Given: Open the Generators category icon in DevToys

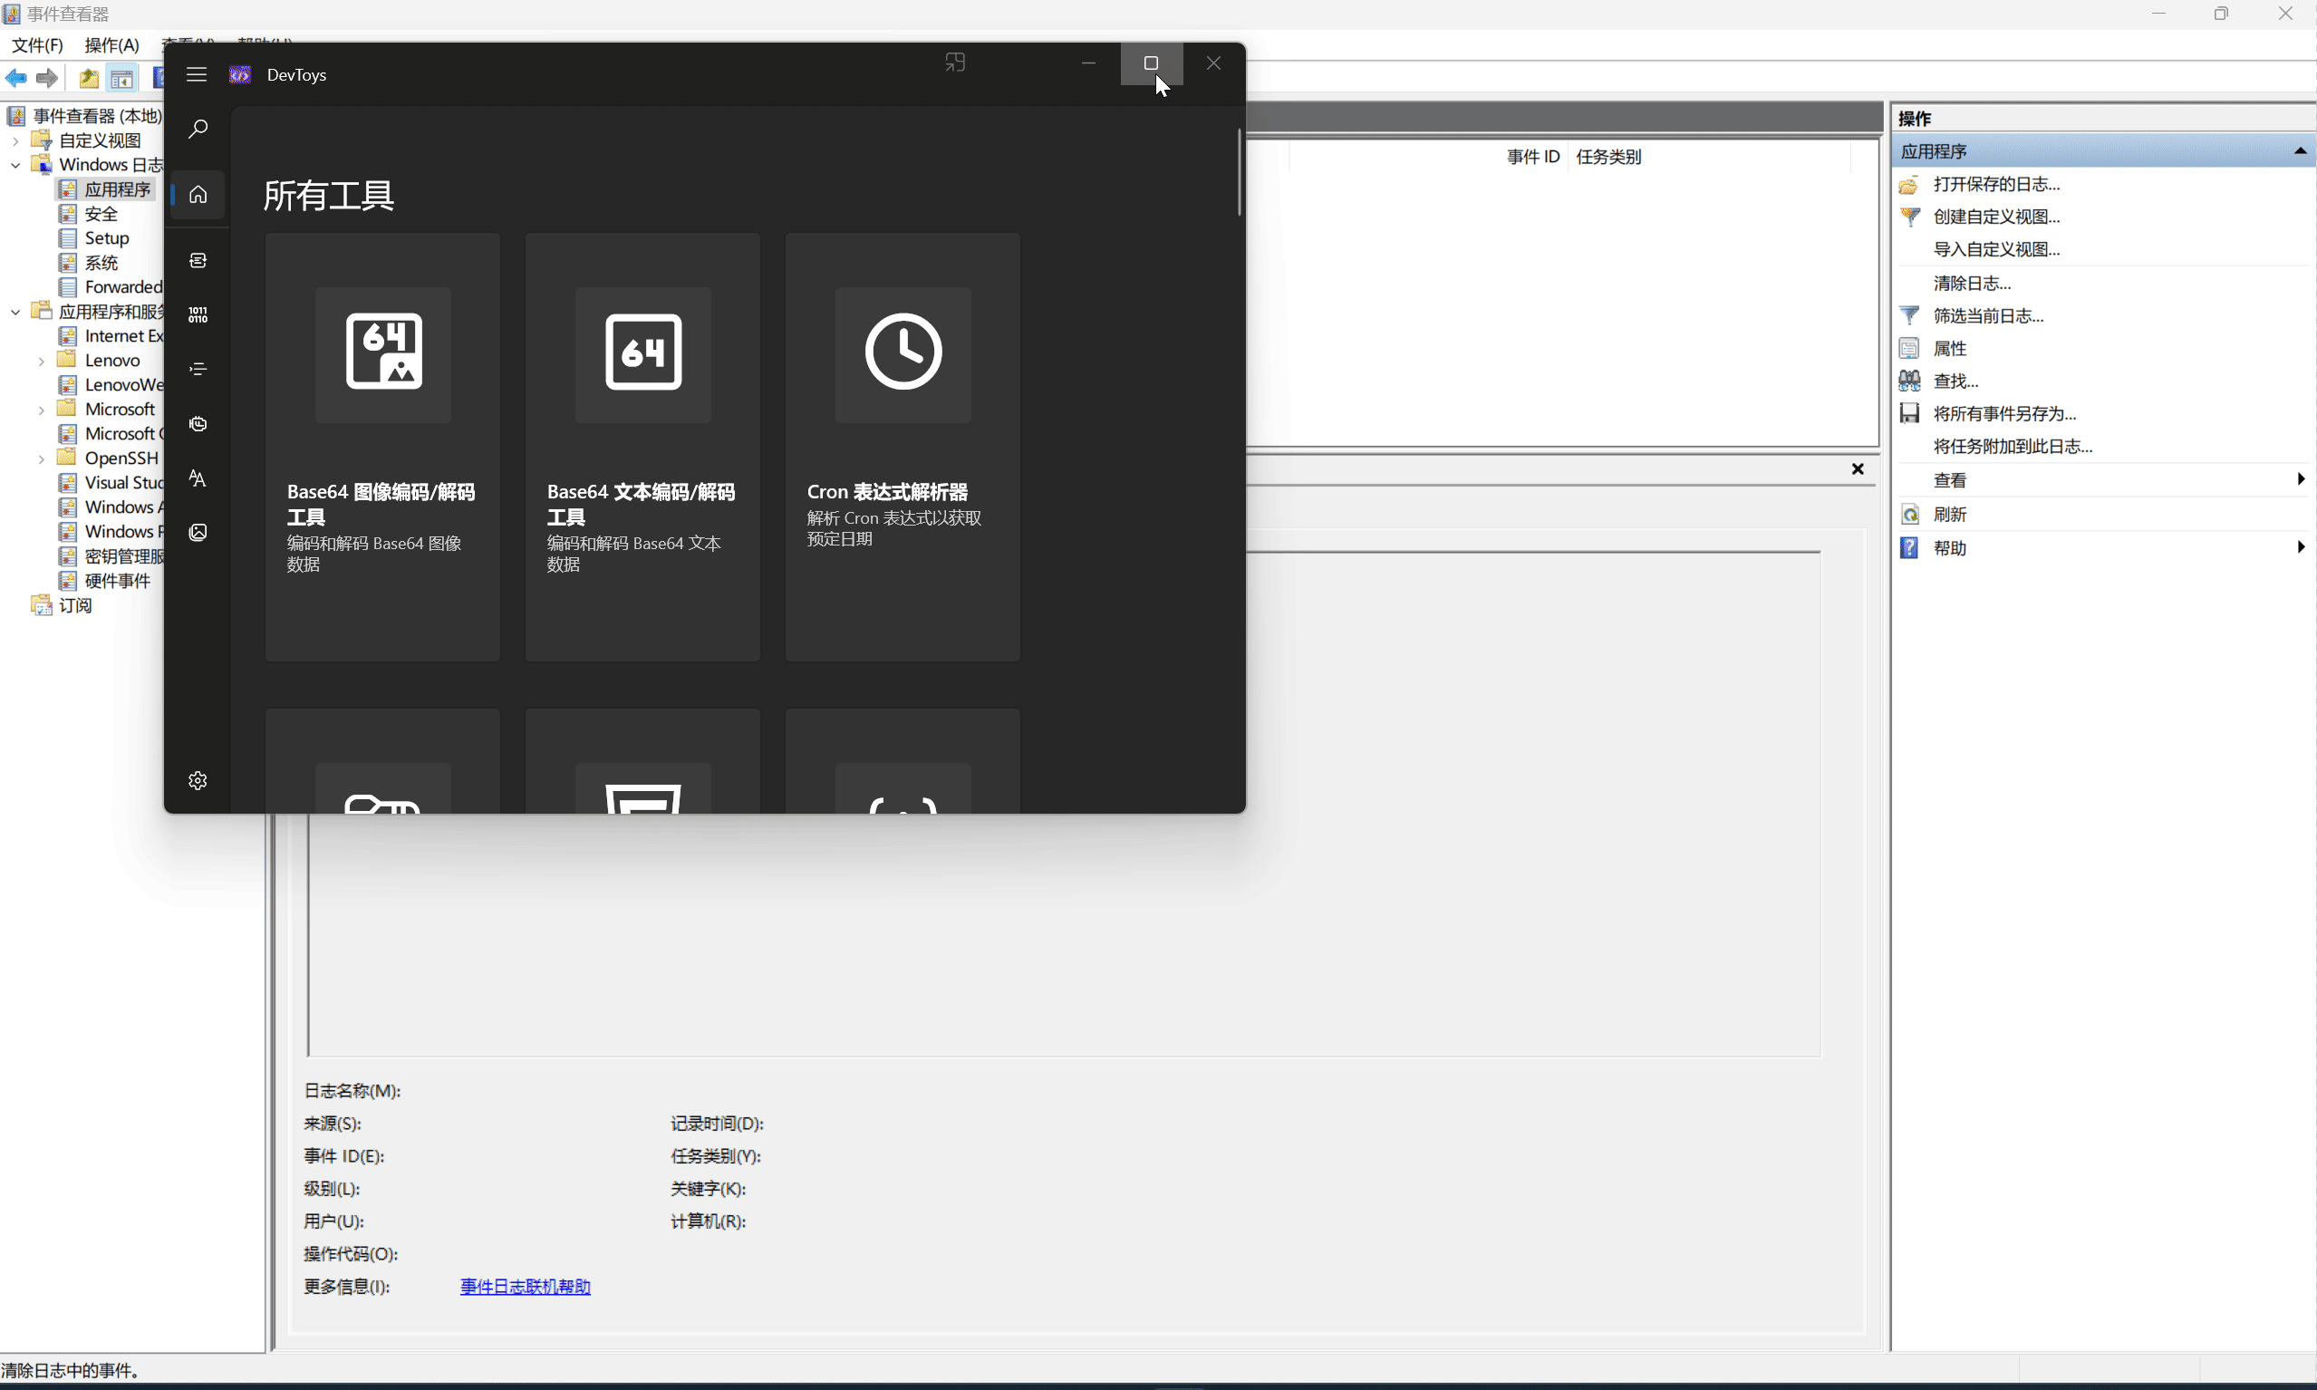Looking at the screenshot, I should pos(198,423).
